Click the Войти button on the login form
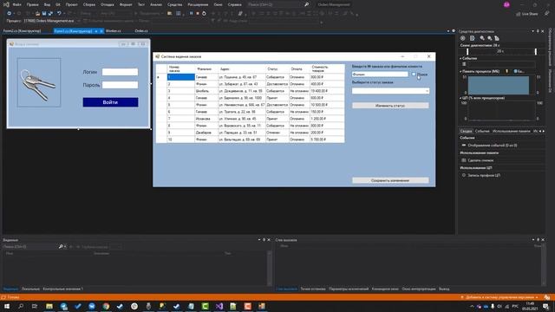 (110, 102)
